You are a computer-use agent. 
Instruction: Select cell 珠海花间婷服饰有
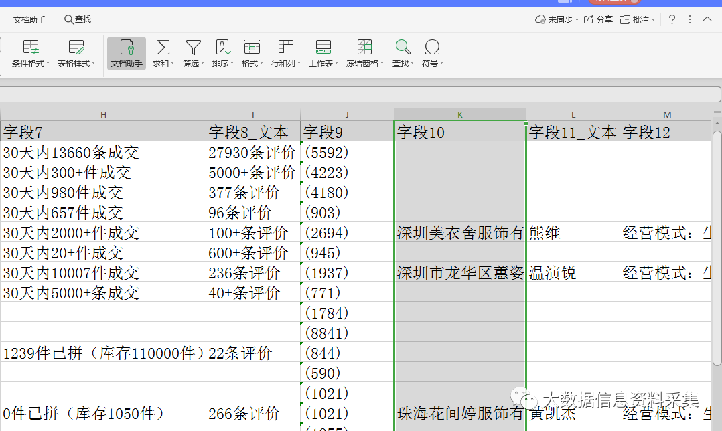point(460,413)
